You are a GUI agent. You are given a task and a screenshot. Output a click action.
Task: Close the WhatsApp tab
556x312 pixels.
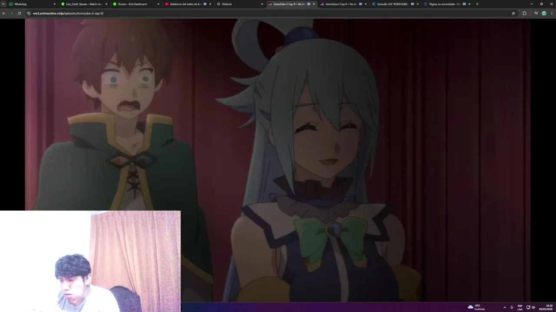click(55, 4)
